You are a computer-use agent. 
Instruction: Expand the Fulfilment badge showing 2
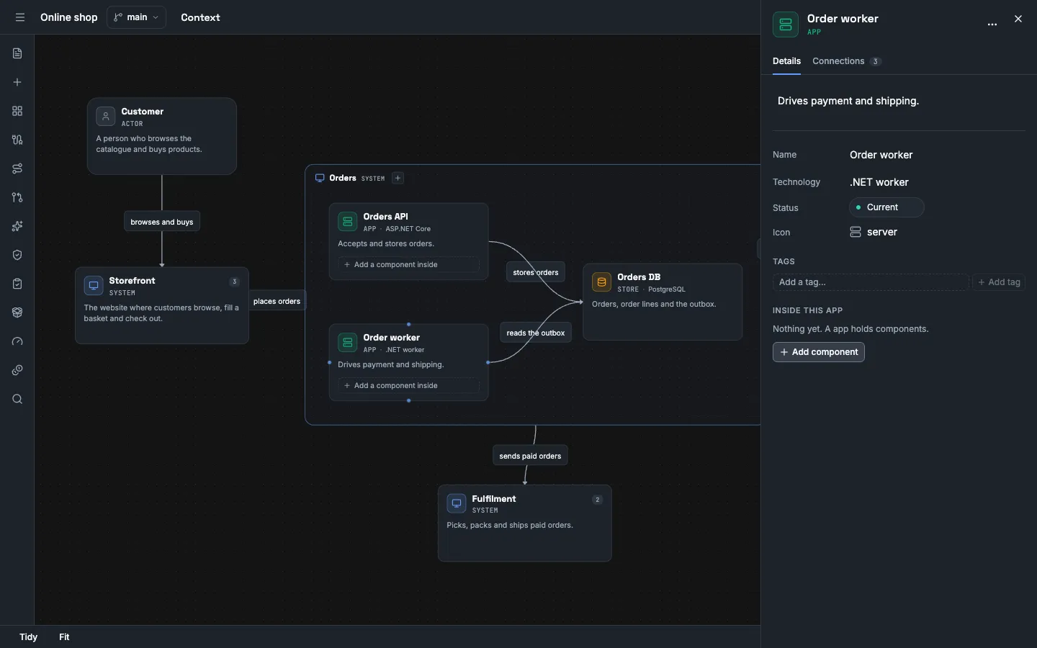click(x=597, y=500)
